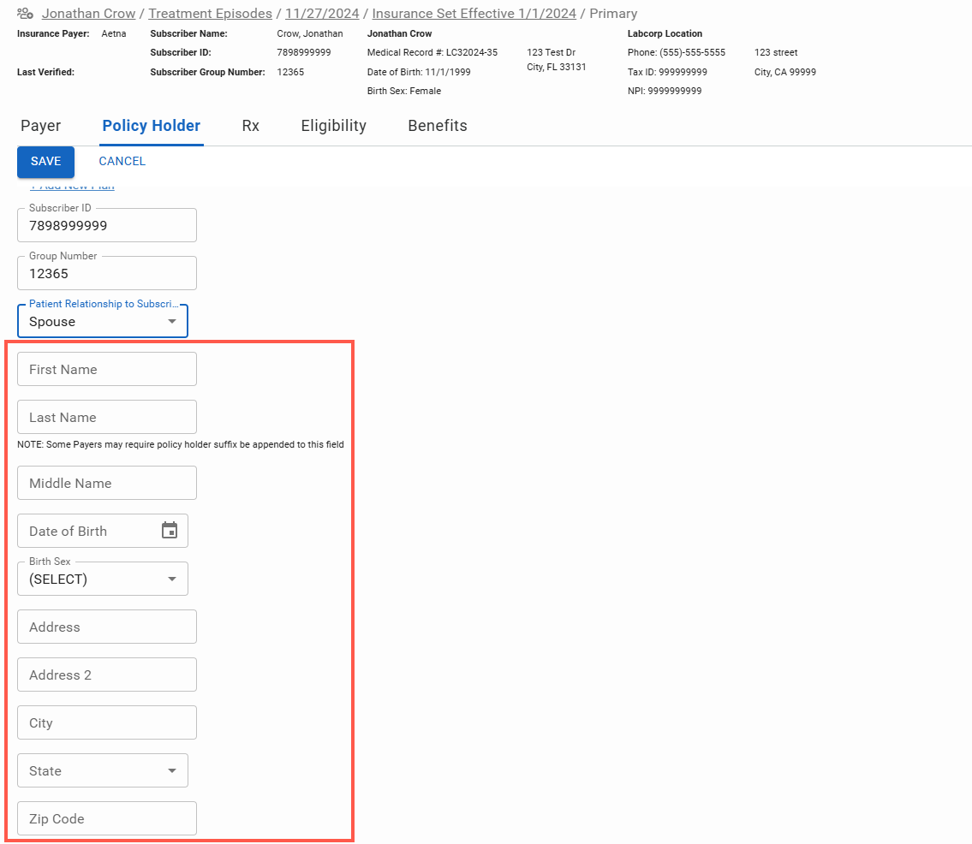Click into the First Name field

[x=107, y=370]
